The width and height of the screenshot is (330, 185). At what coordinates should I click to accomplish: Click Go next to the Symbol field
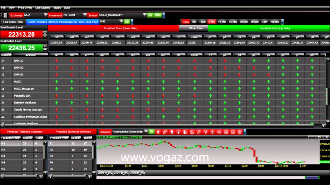click(150, 15)
